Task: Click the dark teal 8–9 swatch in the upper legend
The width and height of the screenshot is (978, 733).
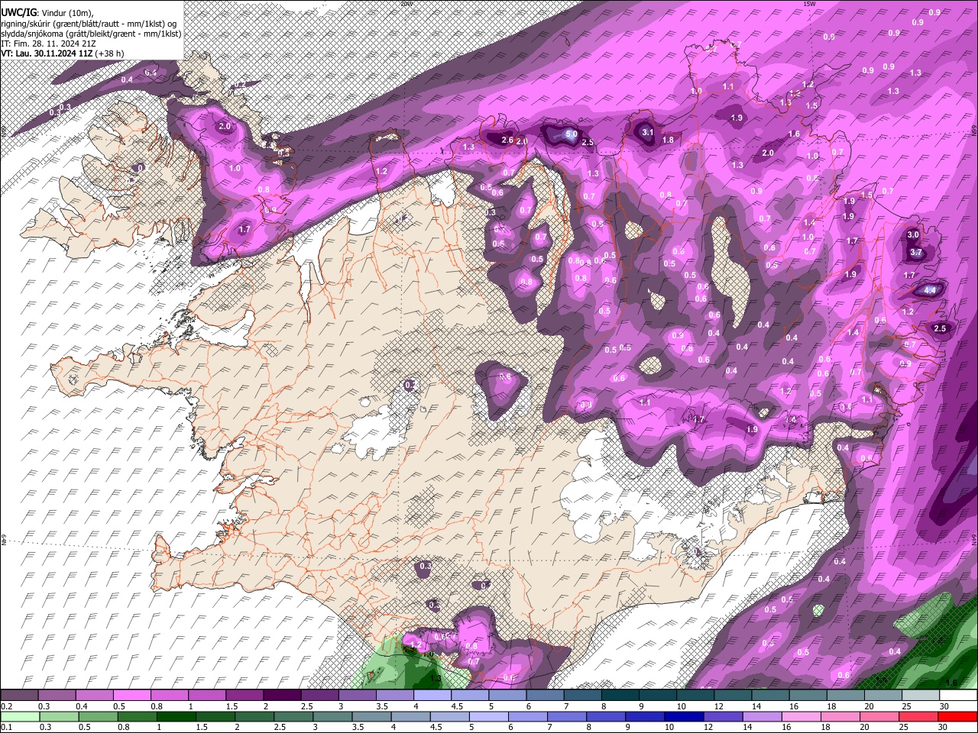Action: point(620,696)
